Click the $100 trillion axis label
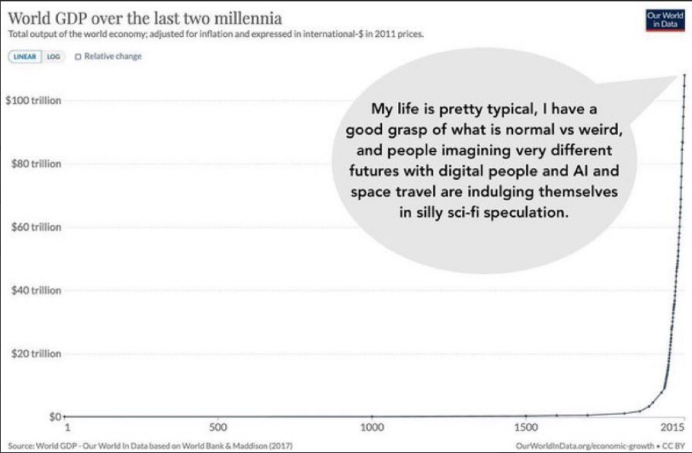 pyautogui.click(x=33, y=100)
